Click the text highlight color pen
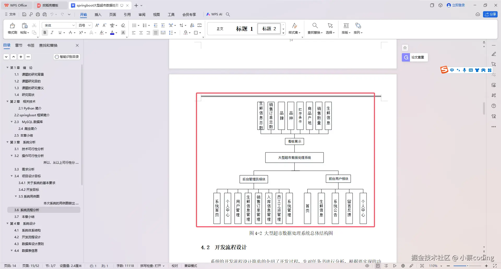Image resolution: width=501 pixels, height=269 pixels. tap(102, 33)
